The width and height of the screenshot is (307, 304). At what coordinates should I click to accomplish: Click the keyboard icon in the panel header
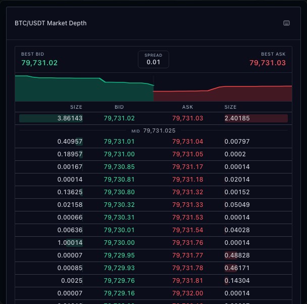pyautogui.click(x=286, y=23)
